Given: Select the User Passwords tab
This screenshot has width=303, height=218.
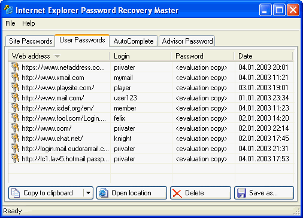Looking at the screenshot, I should pyautogui.click(x=82, y=40).
